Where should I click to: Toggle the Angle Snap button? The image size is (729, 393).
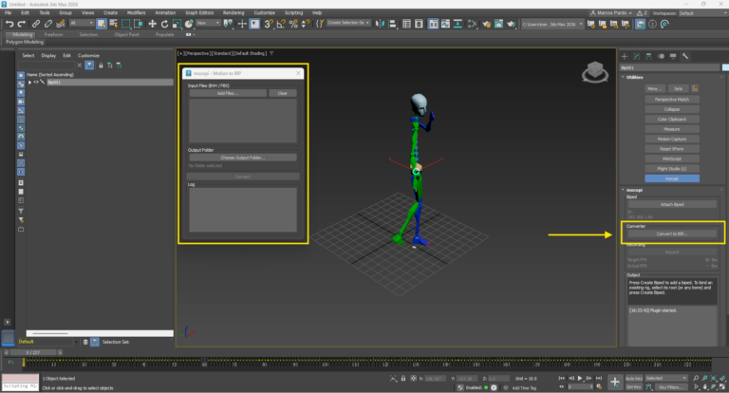pos(281,24)
